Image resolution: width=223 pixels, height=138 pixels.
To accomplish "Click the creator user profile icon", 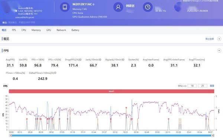I will click(118, 7).
